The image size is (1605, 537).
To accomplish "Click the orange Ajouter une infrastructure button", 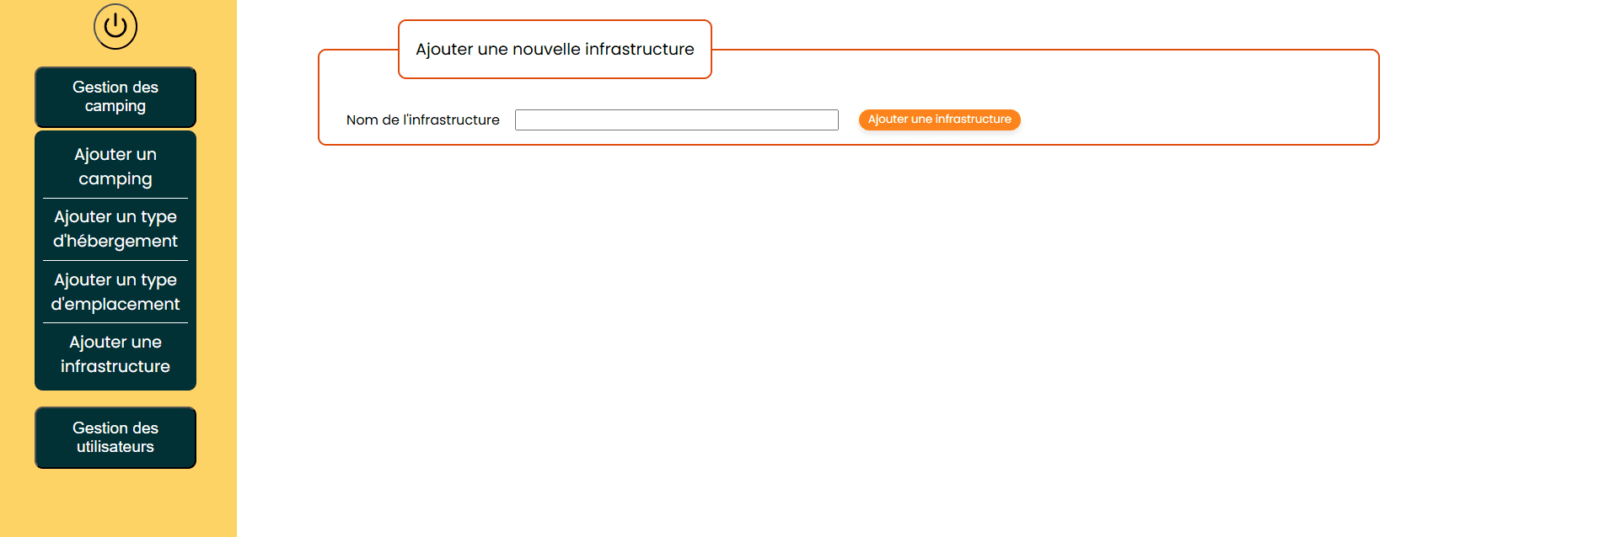I will coord(940,120).
